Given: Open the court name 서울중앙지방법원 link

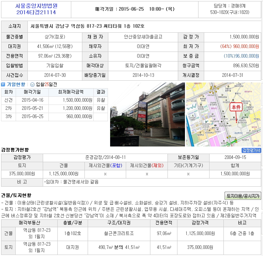Looking at the screenshot, I should pos(36,6).
